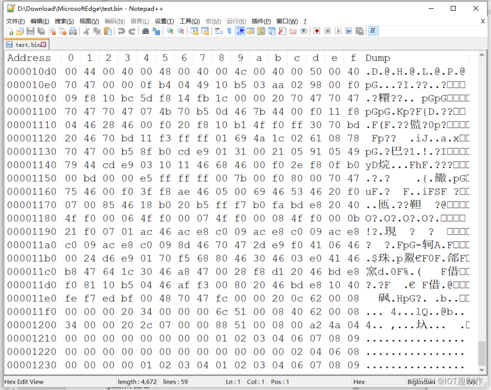Click the Close document toolbar icon
This screenshot has height=390, width=491.
pyautogui.click(x=52, y=31)
